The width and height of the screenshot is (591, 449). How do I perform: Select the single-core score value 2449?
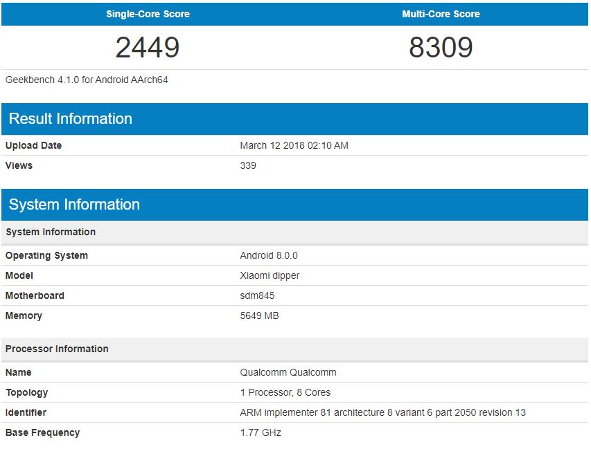pos(148,48)
